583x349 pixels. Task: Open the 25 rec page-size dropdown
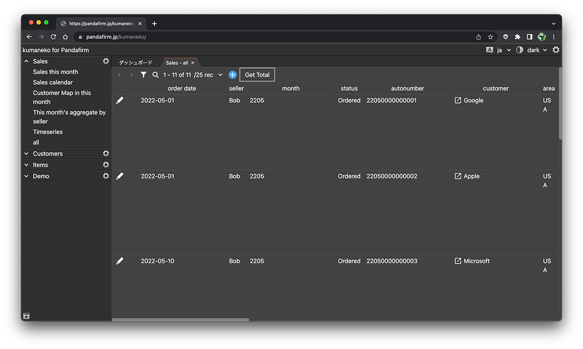coord(220,75)
